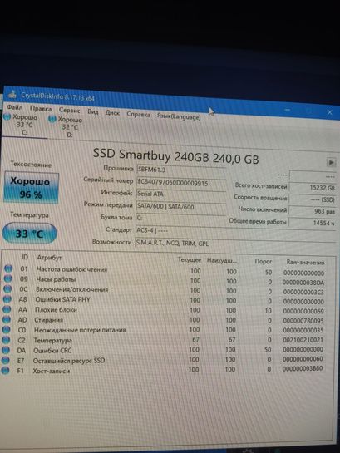The height and width of the screenshot is (453, 340).
Task: Click the Наихудш... column header
Action: pyautogui.click(x=222, y=260)
